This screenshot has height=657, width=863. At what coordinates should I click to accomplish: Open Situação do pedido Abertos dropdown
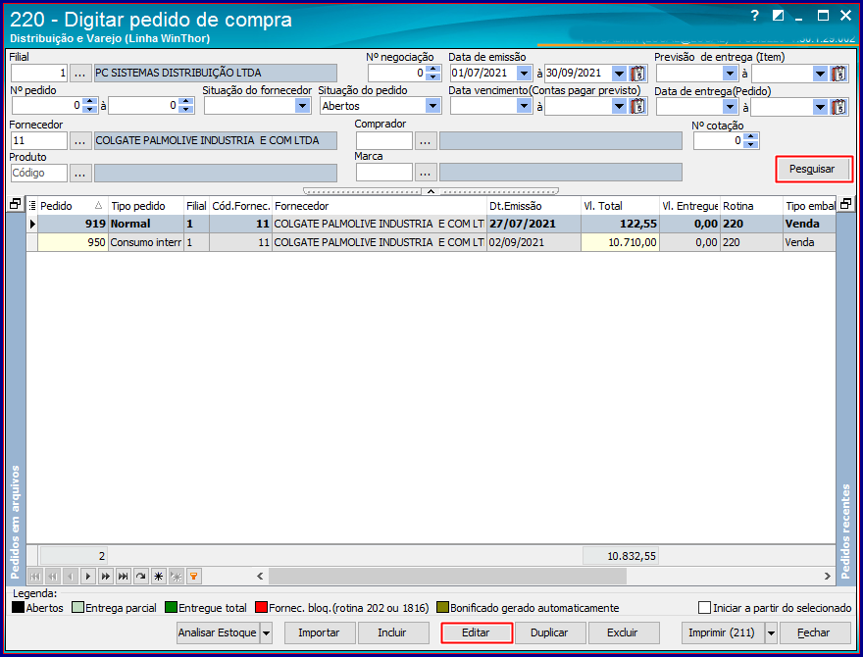coord(432,106)
